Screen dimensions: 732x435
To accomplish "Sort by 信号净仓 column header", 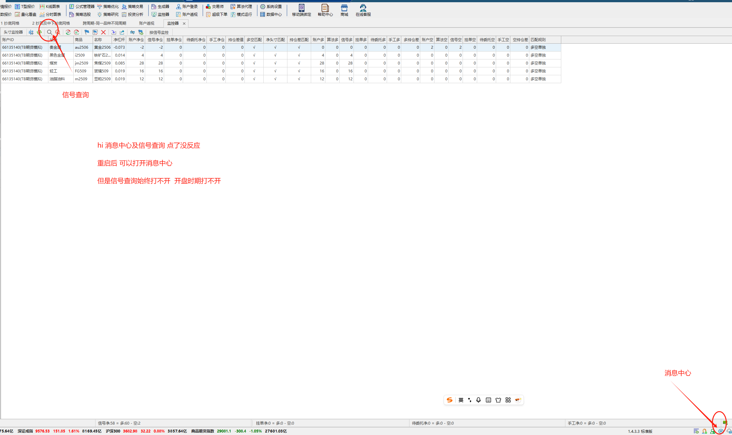I will (155, 40).
